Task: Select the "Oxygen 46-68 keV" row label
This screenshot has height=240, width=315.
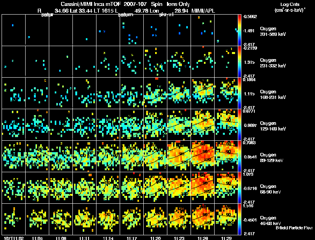Action: pyautogui.click(x=271, y=221)
